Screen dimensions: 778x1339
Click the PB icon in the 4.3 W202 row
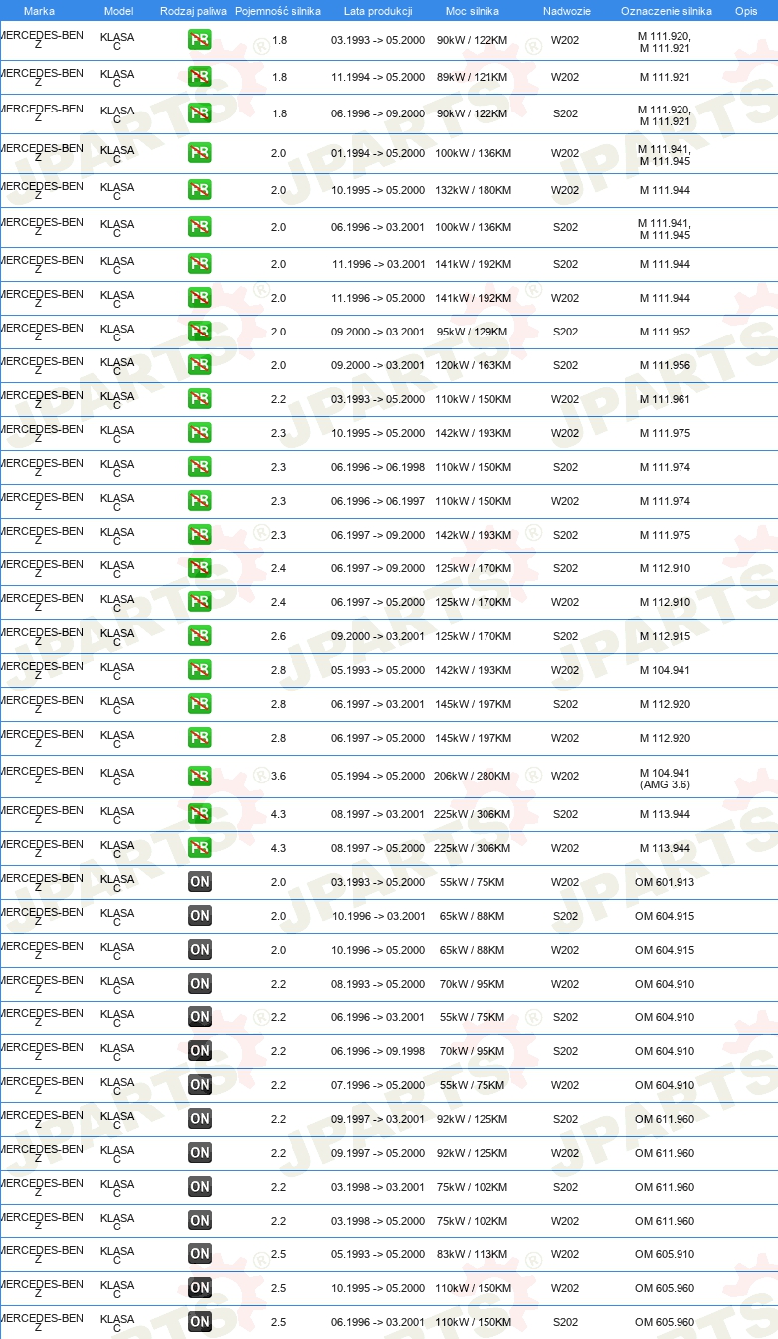pyautogui.click(x=200, y=848)
